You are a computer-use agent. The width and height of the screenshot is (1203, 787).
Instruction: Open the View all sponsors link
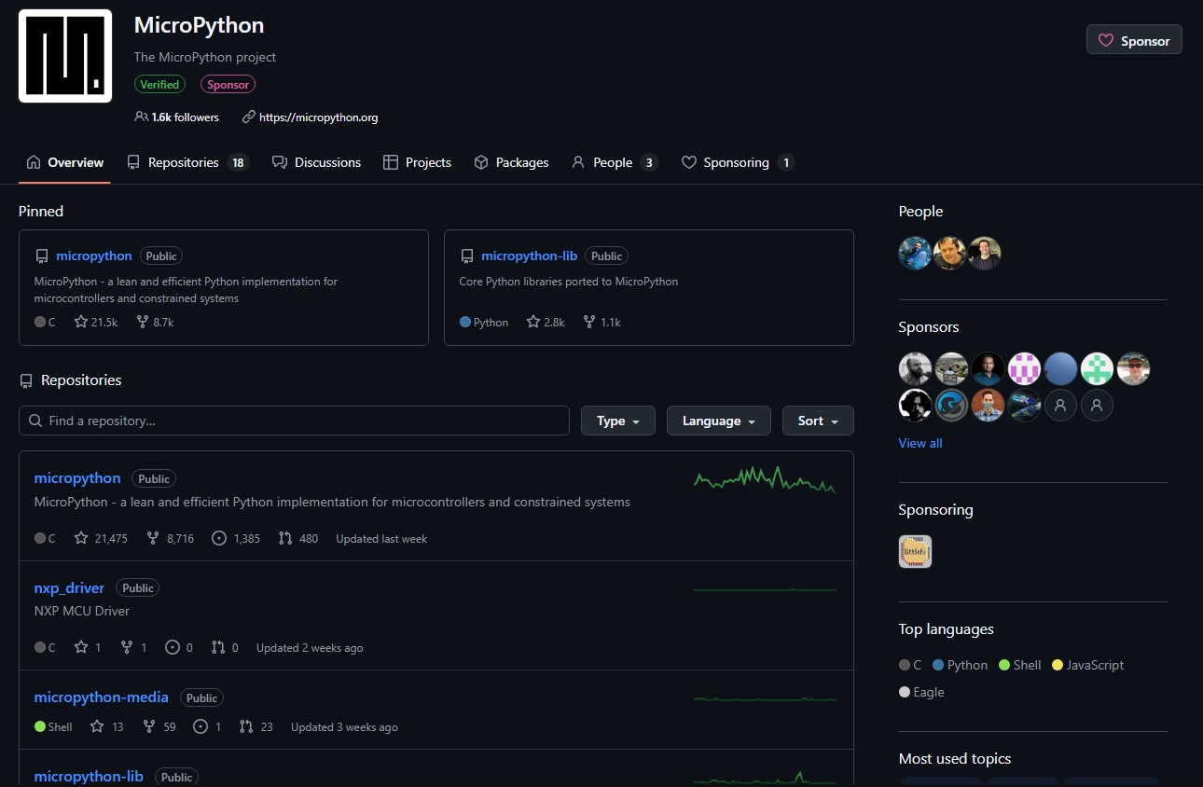point(920,443)
